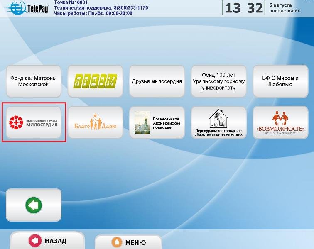Select Фонд 100 лет Уральскому горному университету
This screenshot has width=314, height=249.
pyautogui.click(x=218, y=81)
